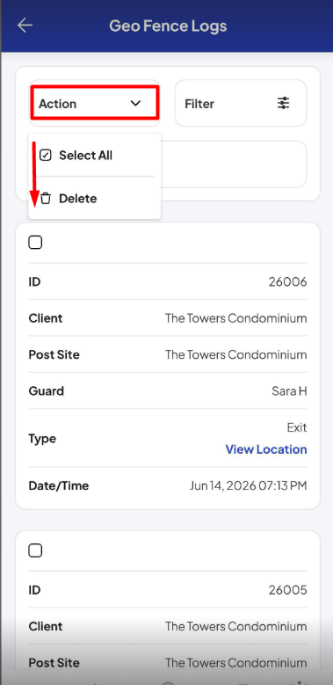Click Post Site row of log 26006
333x685 pixels.
point(168,354)
